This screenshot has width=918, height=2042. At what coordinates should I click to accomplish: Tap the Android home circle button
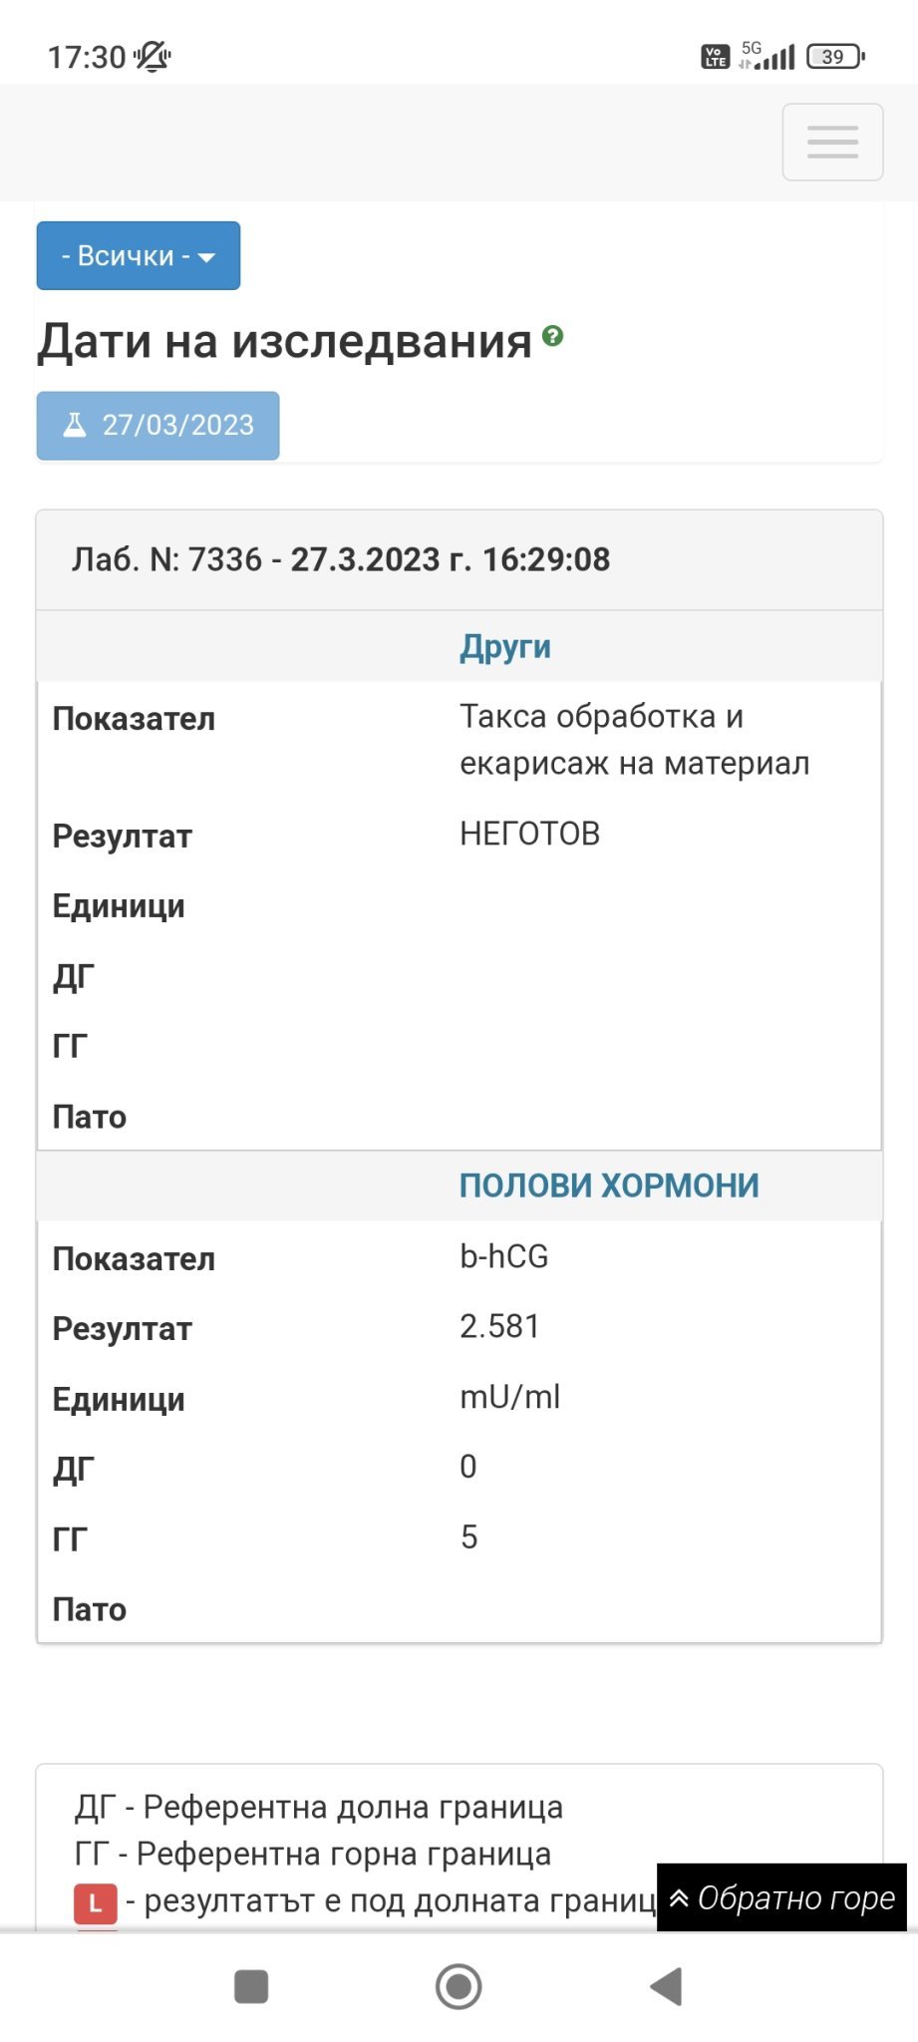coord(459,1986)
